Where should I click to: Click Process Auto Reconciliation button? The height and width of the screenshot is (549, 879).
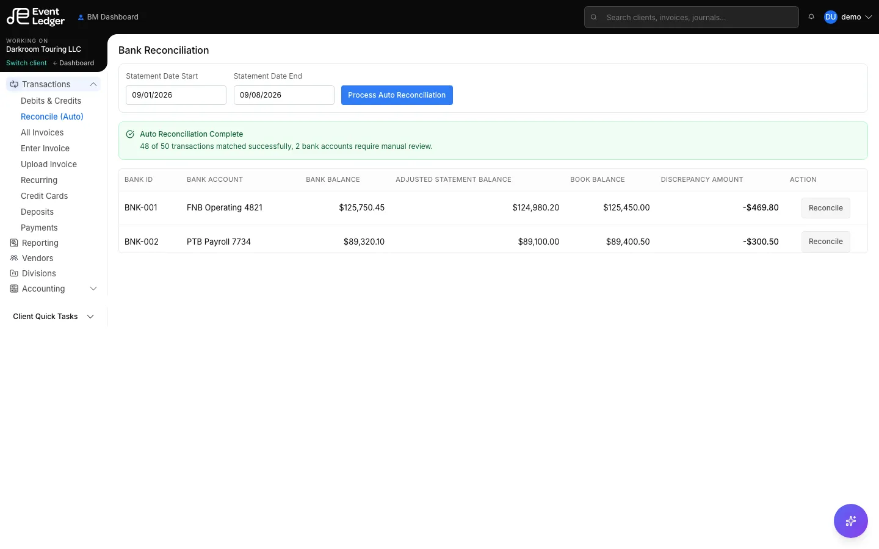click(397, 95)
